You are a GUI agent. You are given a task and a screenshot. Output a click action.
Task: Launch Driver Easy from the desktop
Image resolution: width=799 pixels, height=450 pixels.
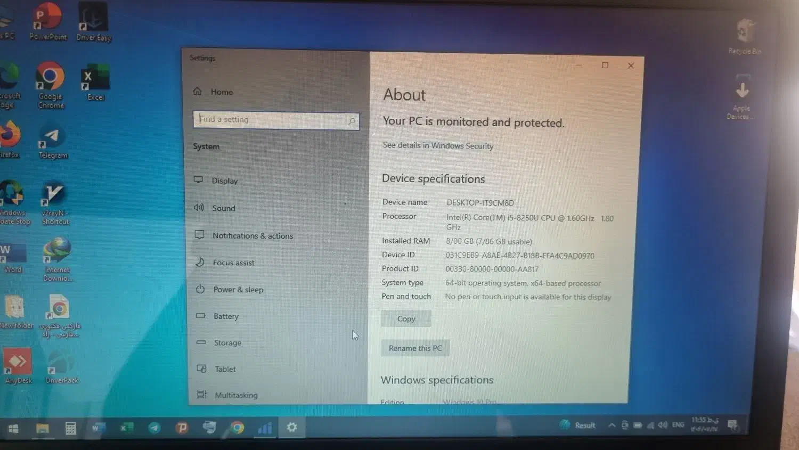(x=93, y=21)
